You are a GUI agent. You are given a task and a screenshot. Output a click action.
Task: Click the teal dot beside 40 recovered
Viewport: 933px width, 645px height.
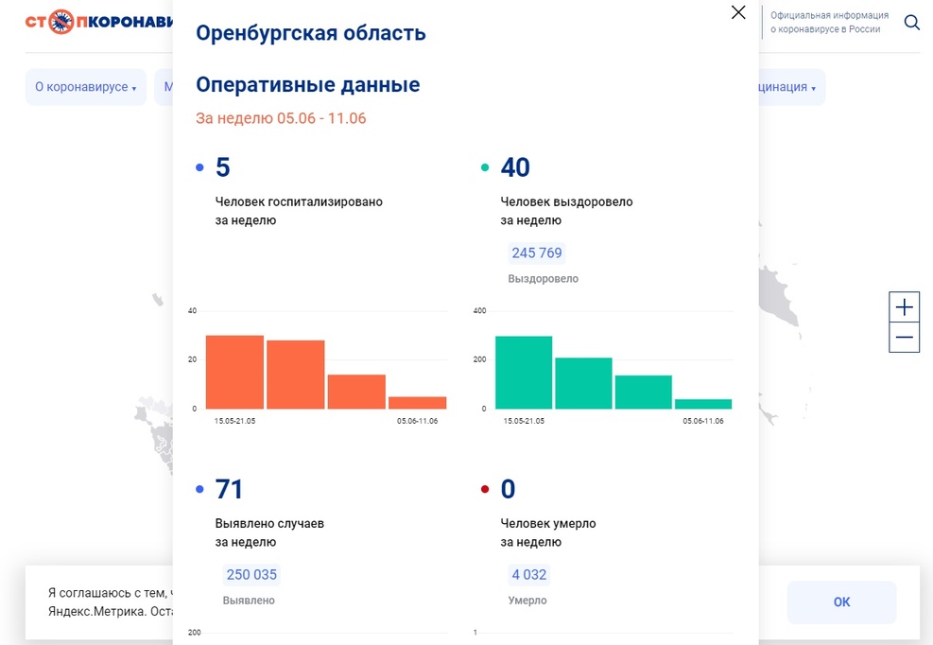(x=485, y=168)
